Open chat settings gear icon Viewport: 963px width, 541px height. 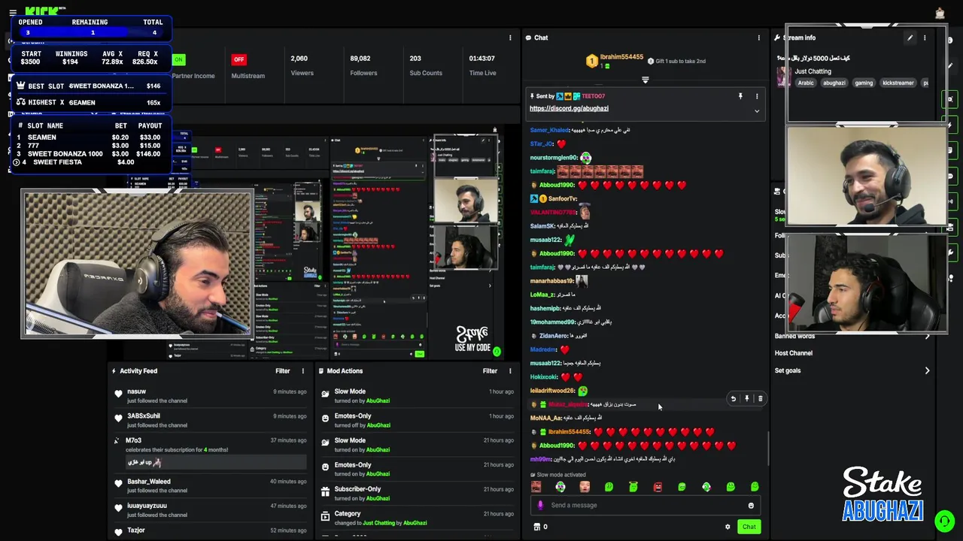(x=728, y=527)
